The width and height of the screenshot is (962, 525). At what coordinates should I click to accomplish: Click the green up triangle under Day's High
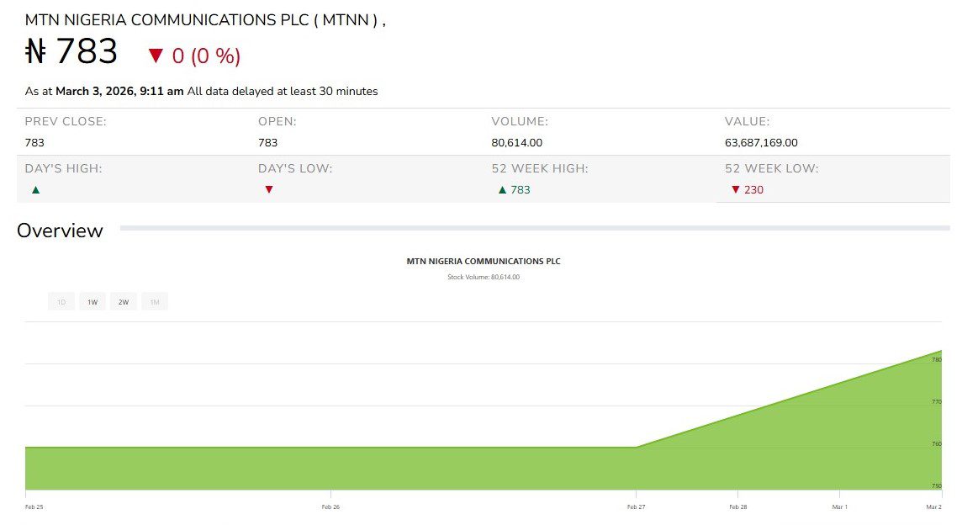point(35,190)
